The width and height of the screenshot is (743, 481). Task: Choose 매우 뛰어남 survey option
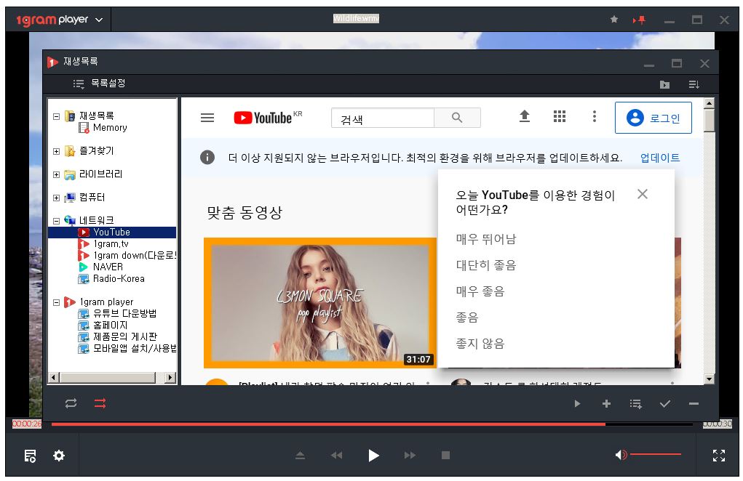pos(485,239)
